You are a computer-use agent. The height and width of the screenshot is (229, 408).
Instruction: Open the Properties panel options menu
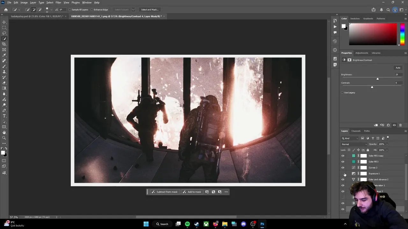pos(405,53)
